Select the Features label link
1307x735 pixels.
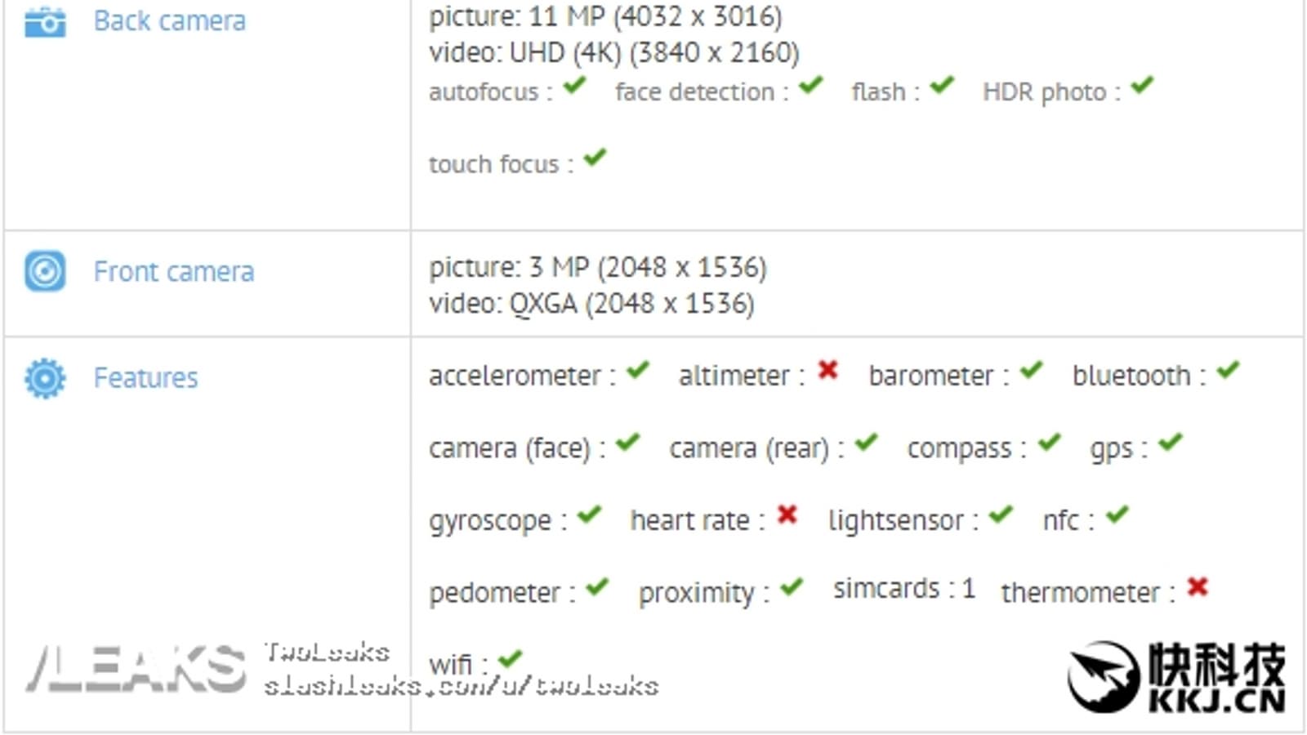[145, 378]
